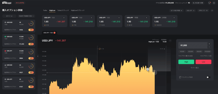
Task: Toggle the お気に入り favorites filter
Action: click(x=203, y=10)
